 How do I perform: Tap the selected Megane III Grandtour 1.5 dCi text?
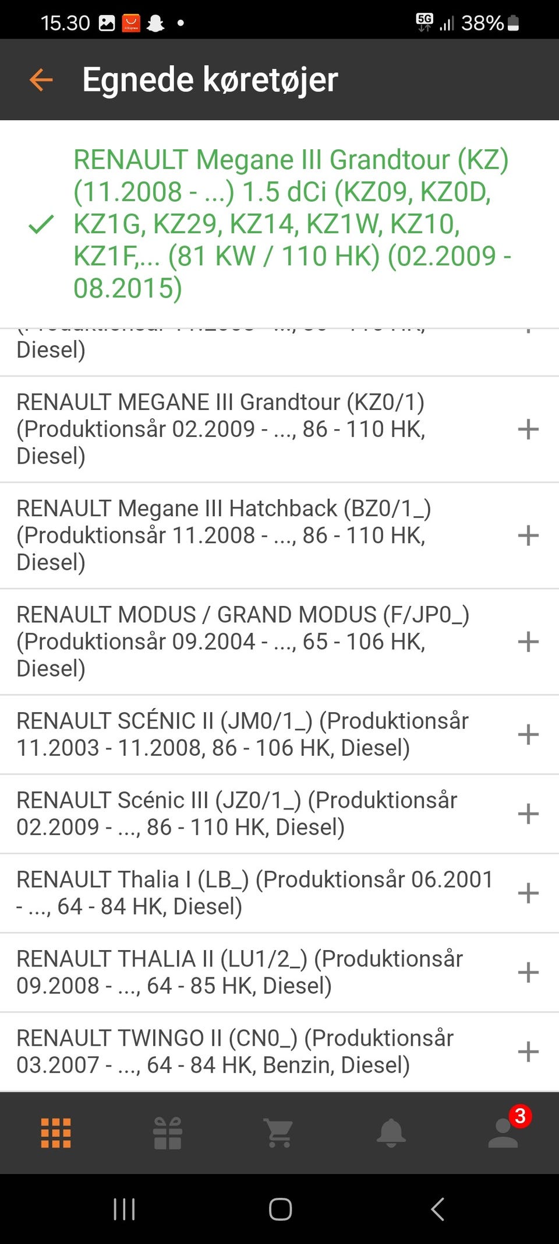(291, 224)
